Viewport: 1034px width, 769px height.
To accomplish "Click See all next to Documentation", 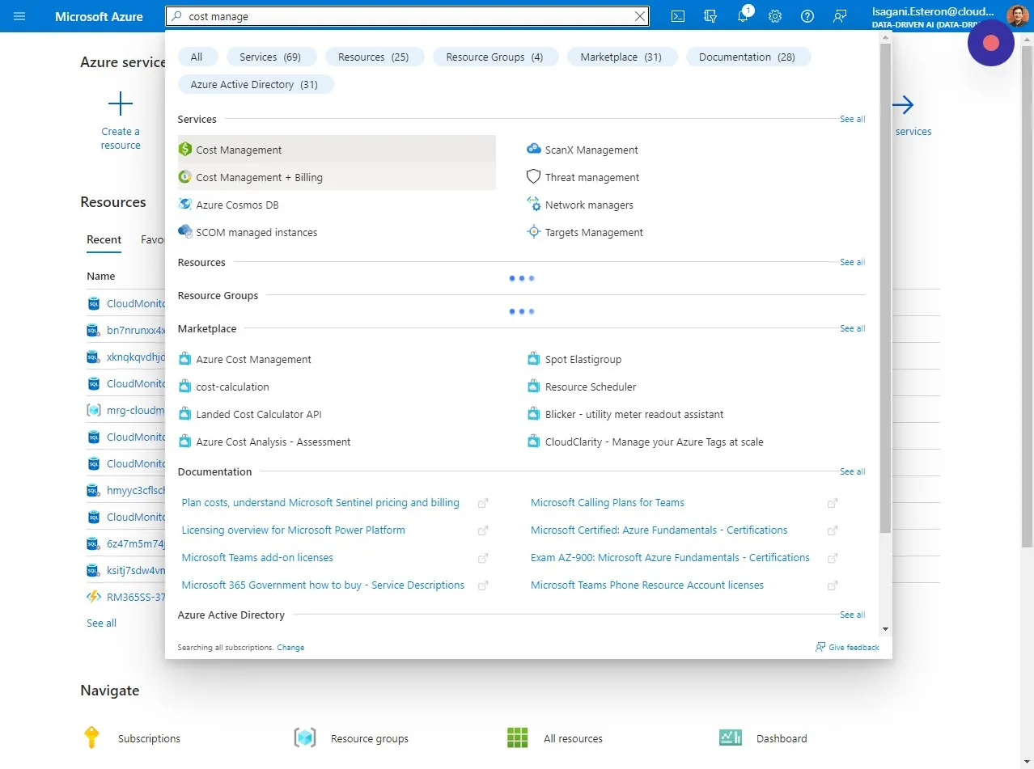I will [852, 471].
